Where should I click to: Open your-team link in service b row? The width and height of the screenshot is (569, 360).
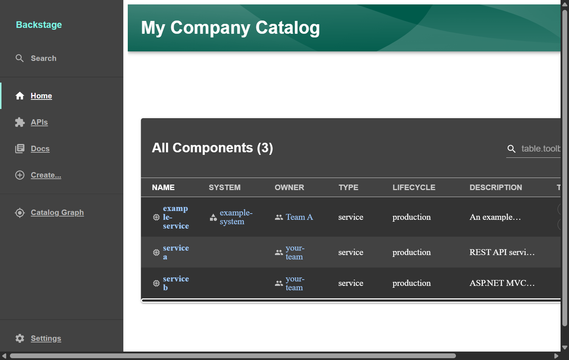pyautogui.click(x=295, y=283)
